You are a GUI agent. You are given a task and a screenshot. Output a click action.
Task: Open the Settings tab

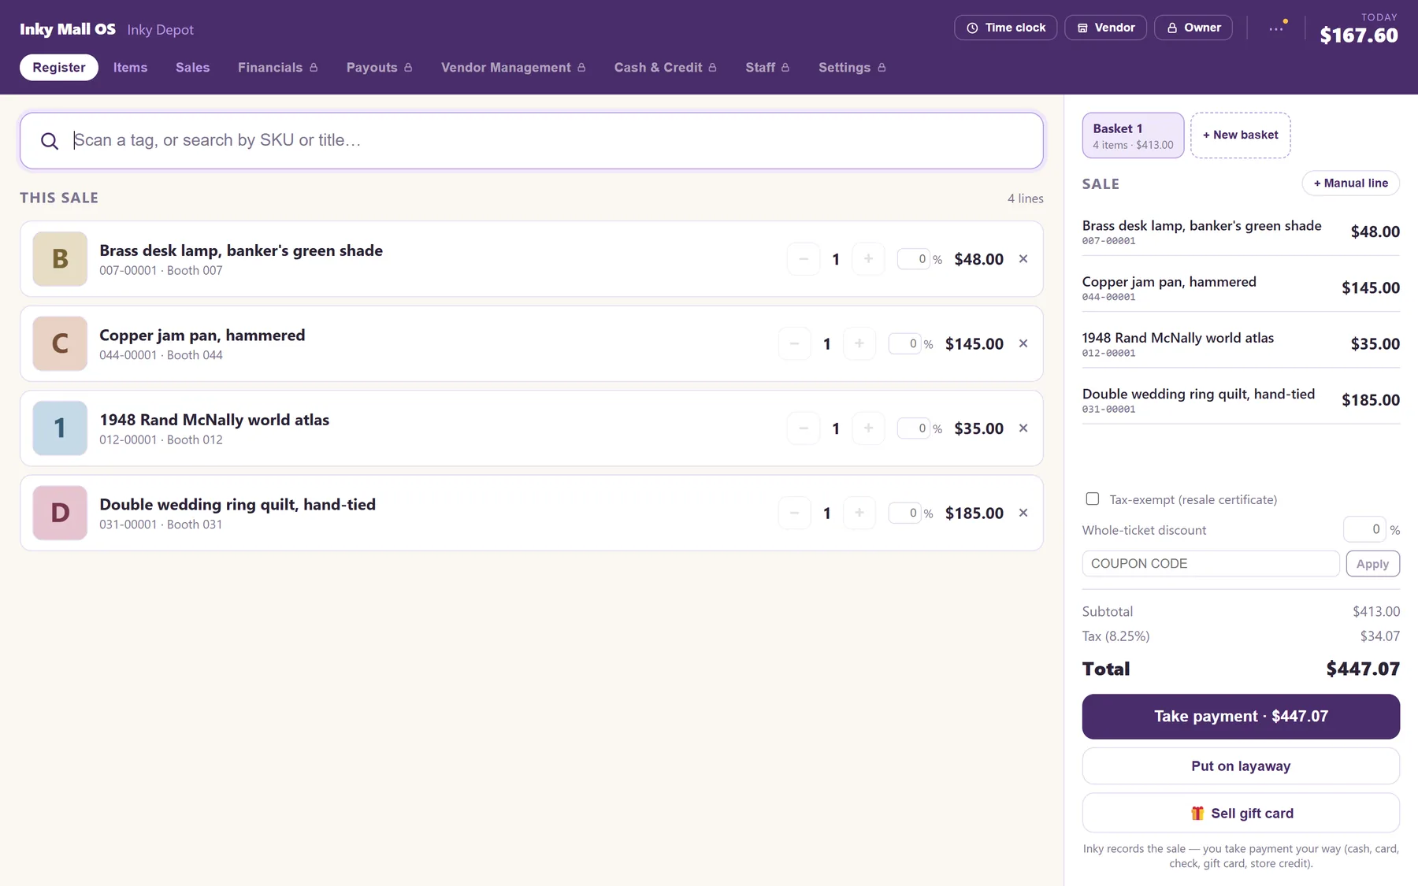pos(852,68)
